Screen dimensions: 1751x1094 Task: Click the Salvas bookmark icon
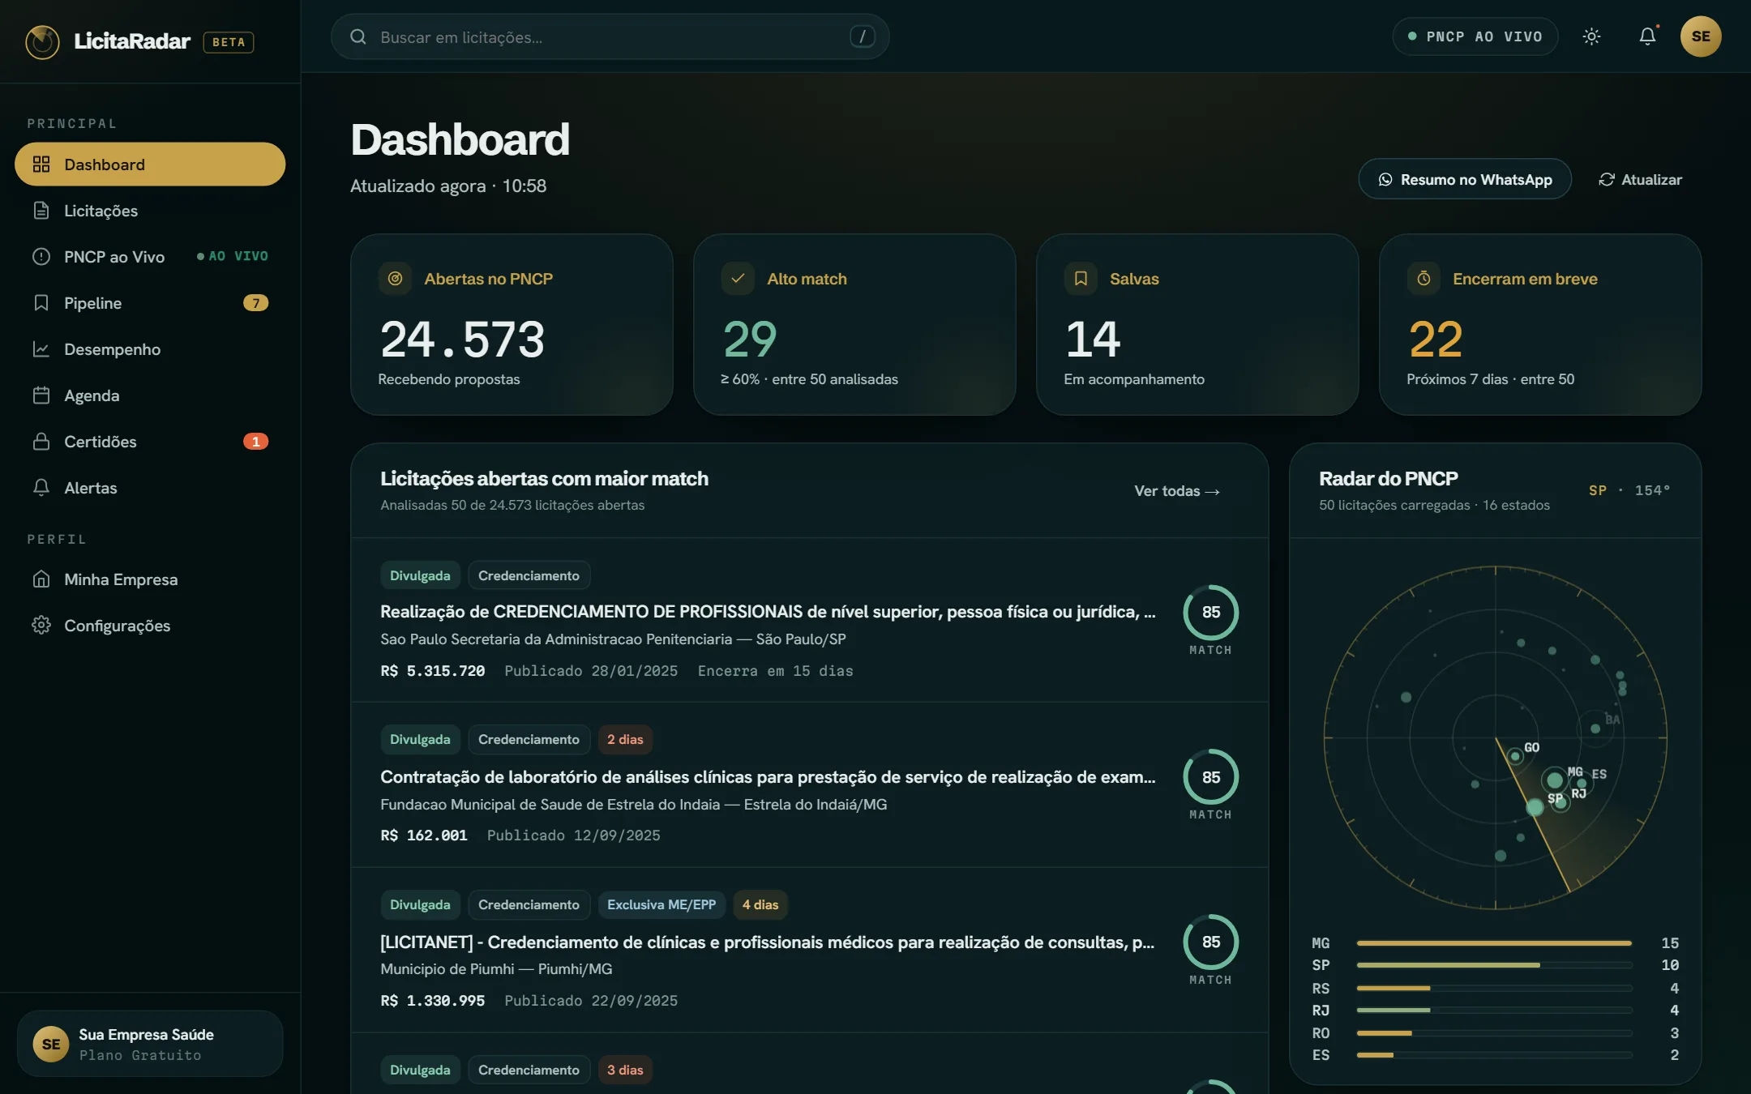1081,279
